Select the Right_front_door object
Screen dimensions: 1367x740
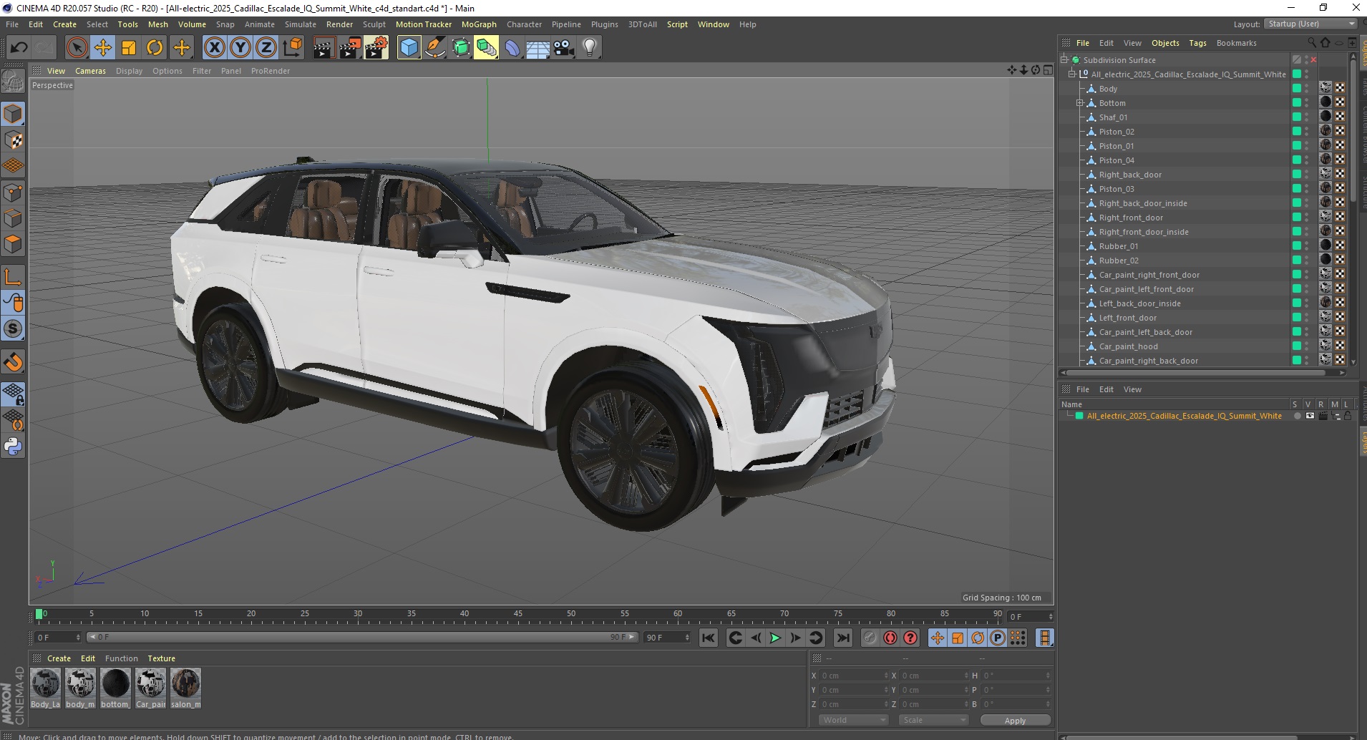(1131, 218)
